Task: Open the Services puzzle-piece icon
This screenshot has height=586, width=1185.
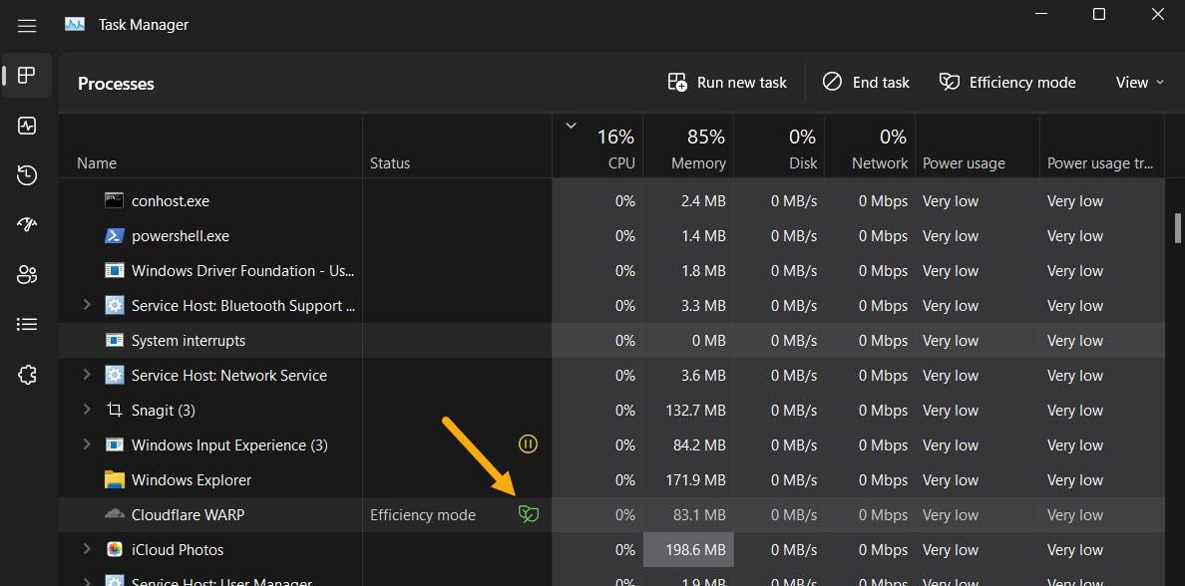Action: coord(27,375)
